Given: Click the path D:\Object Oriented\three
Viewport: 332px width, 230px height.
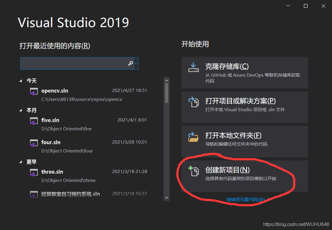Looking at the screenshot, I should 68,180.
